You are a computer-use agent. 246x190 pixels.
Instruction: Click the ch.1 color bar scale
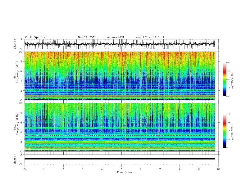pyautogui.click(x=225, y=79)
